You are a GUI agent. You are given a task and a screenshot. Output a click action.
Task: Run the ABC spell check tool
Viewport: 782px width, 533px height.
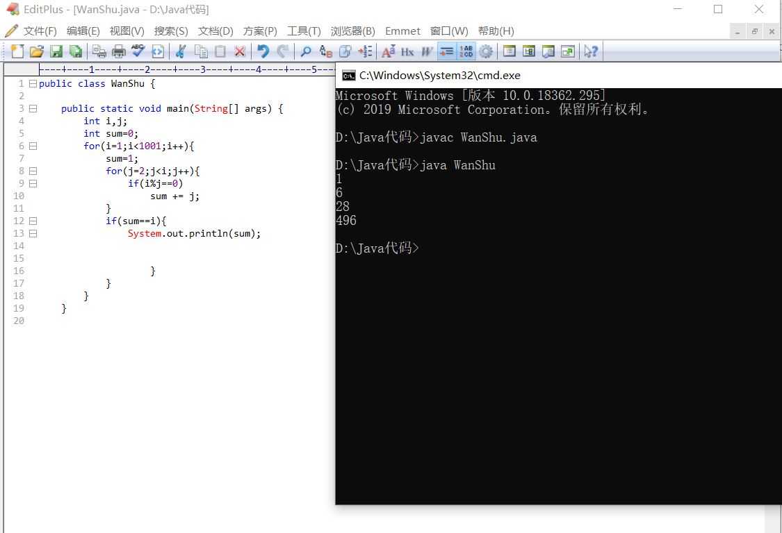138,51
